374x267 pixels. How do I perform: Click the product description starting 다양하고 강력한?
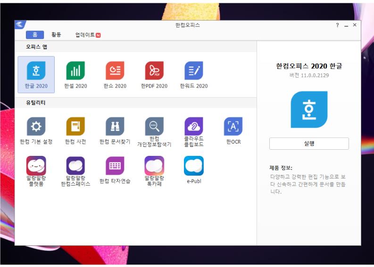pyautogui.click(x=308, y=184)
